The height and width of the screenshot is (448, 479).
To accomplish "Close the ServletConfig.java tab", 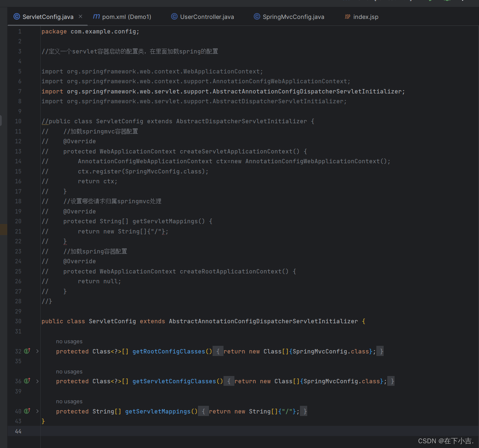I will click(80, 16).
